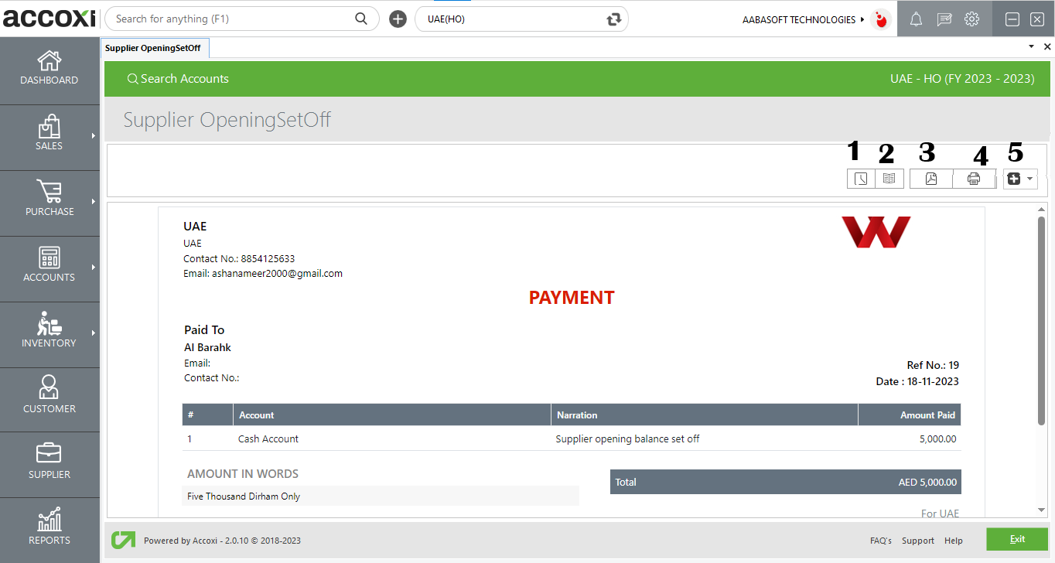Print the payment voucher
This screenshot has height=563, width=1055.
(974, 179)
